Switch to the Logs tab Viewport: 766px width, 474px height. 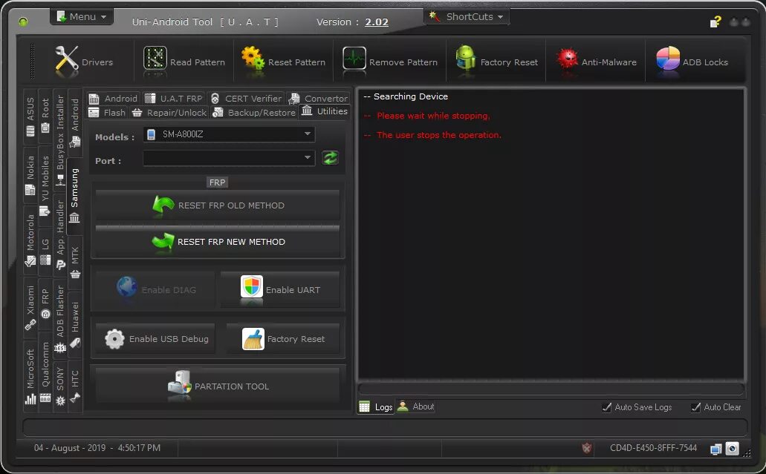376,406
